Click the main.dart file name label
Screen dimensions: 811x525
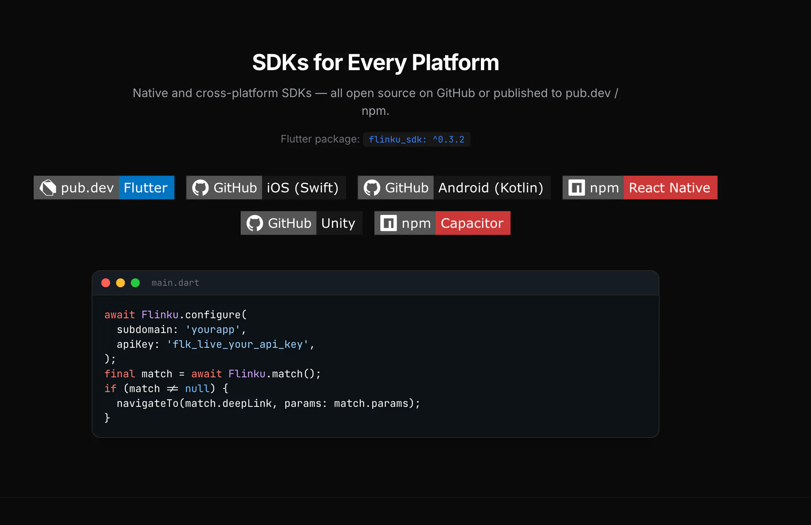coord(175,283)
